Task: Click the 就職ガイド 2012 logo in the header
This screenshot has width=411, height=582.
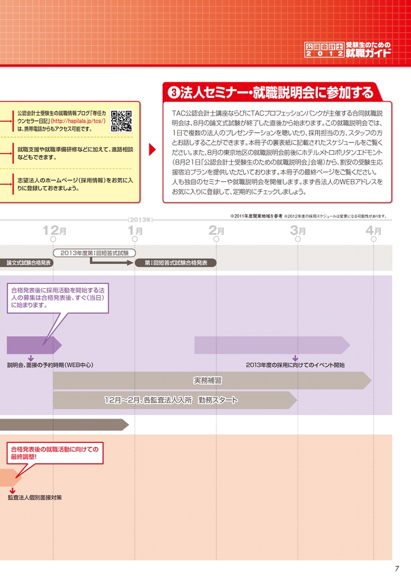Action: 348,49
